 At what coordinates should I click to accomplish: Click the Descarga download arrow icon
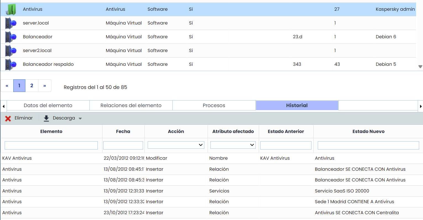tap(46, 118)
